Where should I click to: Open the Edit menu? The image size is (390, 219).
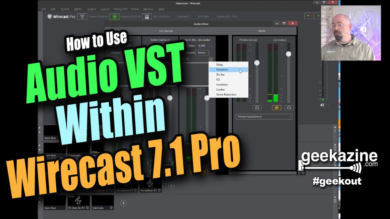click(53, 9)
